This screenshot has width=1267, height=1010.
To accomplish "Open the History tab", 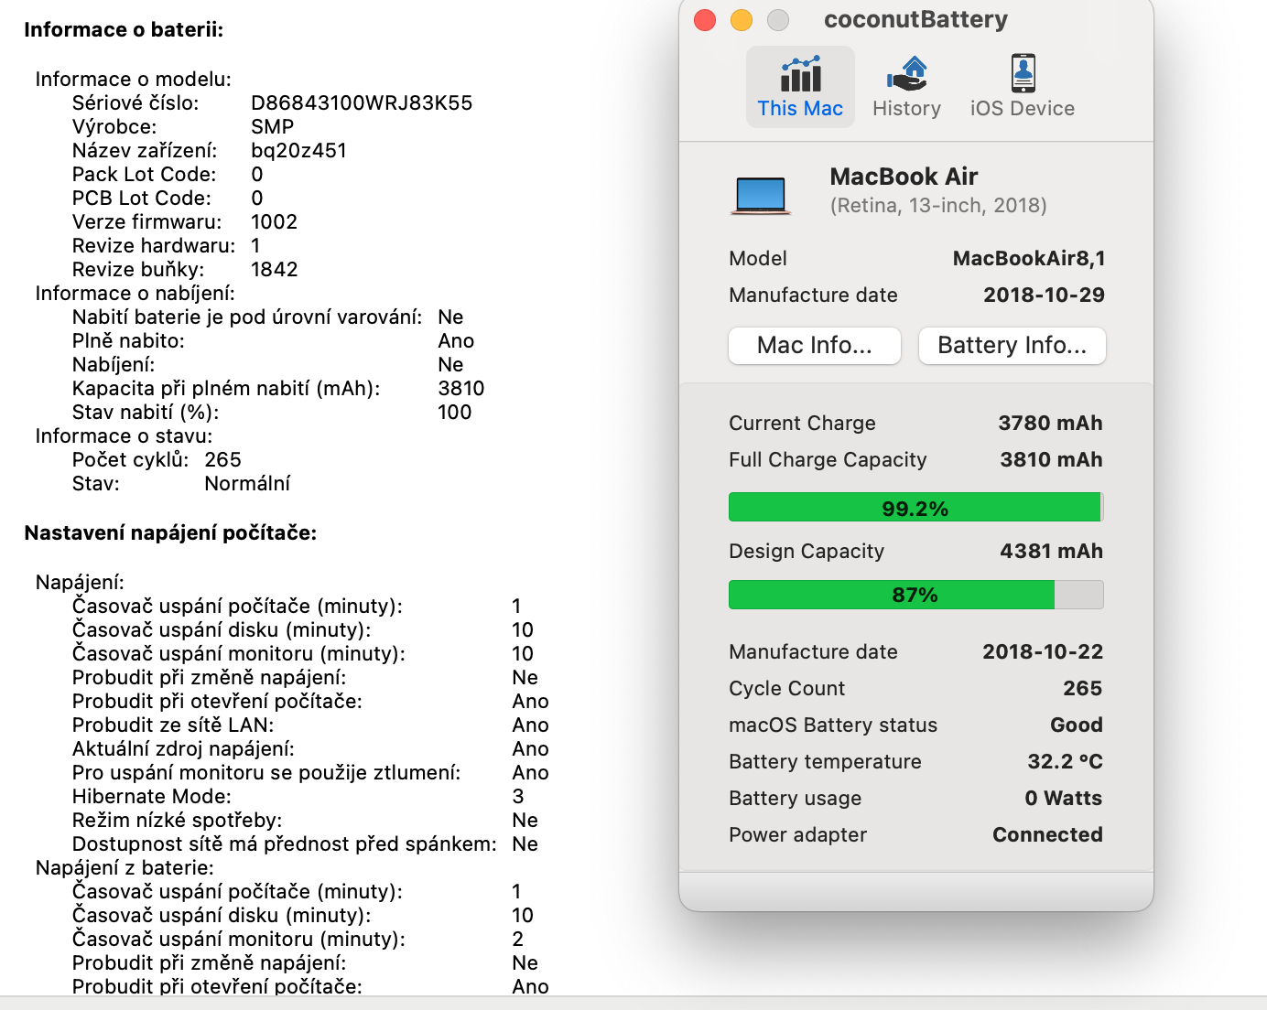I will (906, 87).
